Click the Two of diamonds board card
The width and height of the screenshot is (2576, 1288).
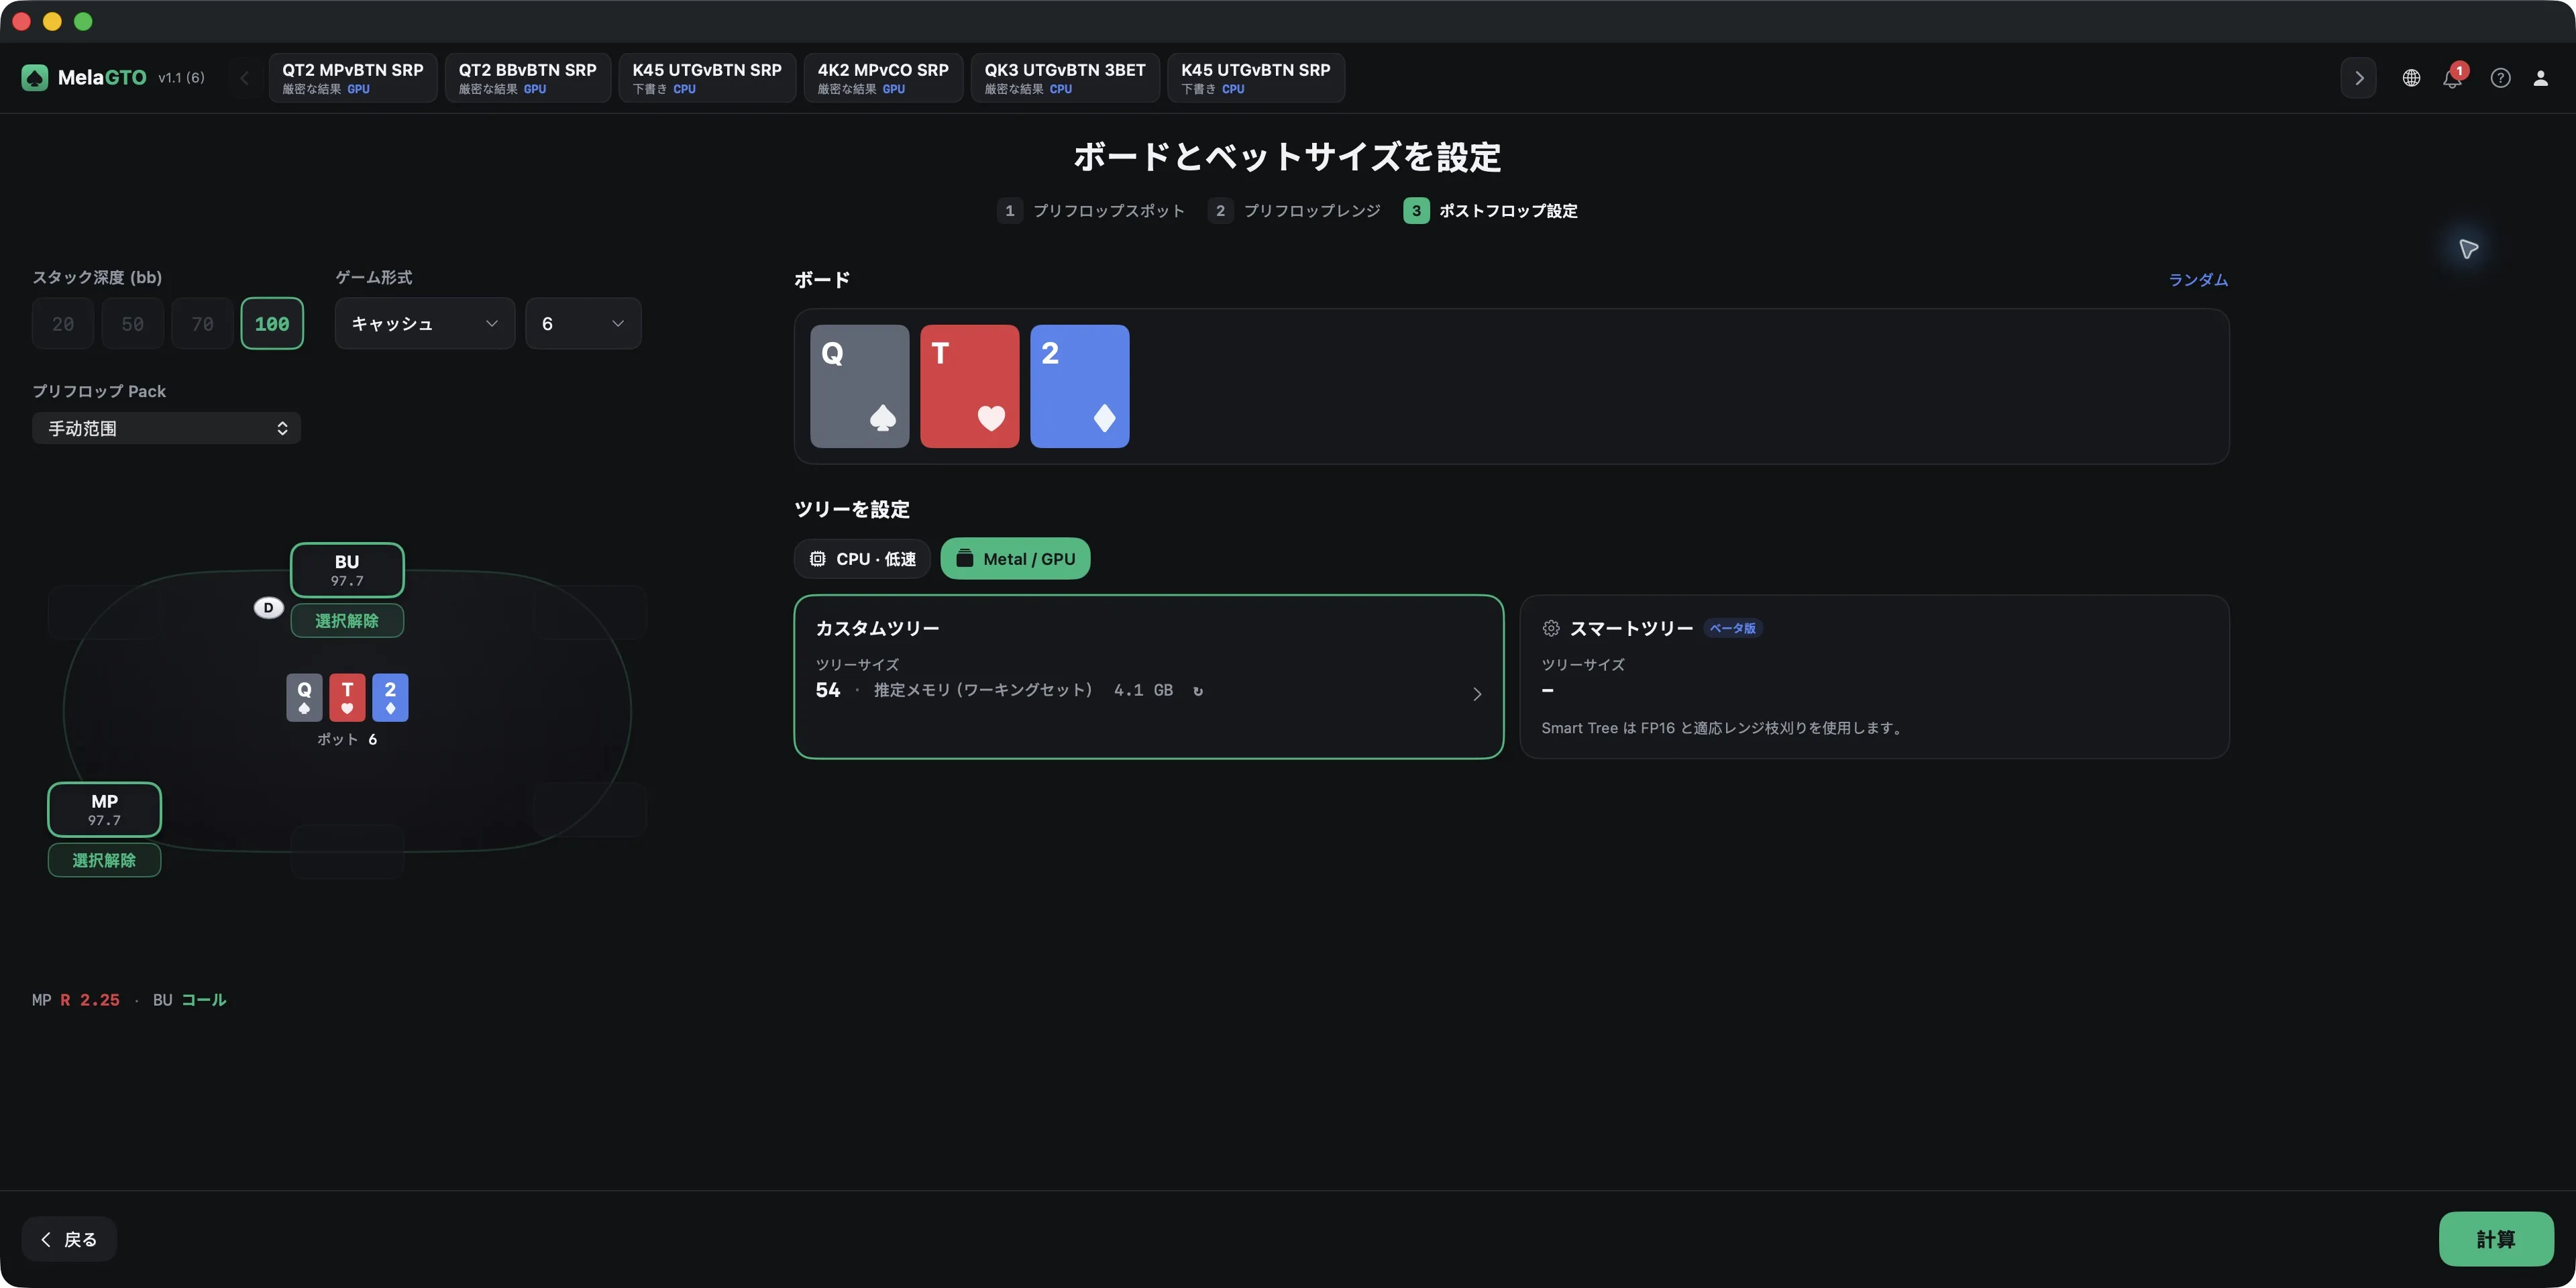click(x=1079, y=386)
